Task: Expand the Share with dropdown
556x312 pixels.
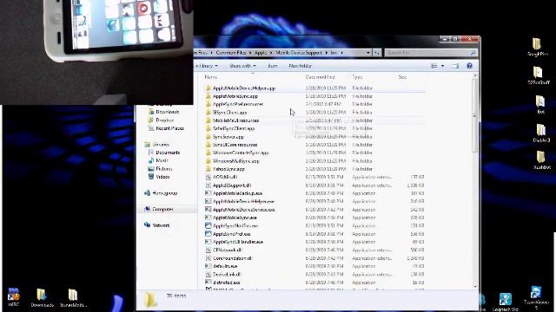Action: pos(242,66)
